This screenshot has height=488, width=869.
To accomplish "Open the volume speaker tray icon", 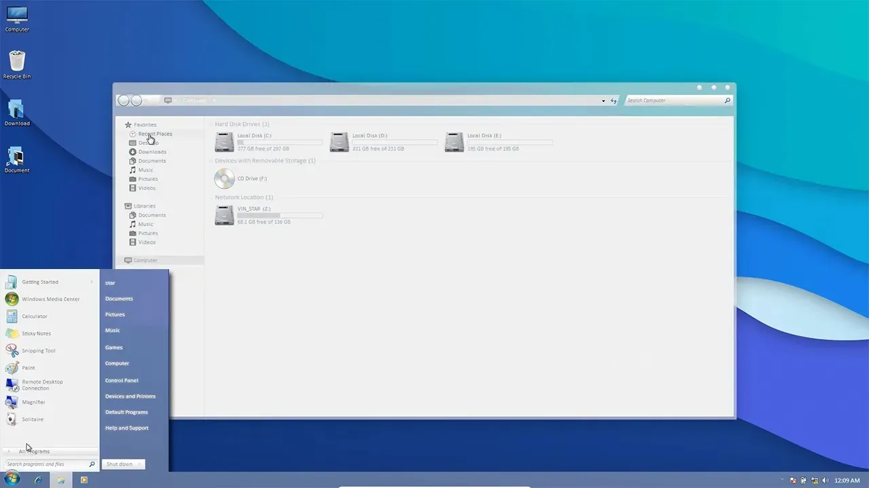I will coord(826,481).
